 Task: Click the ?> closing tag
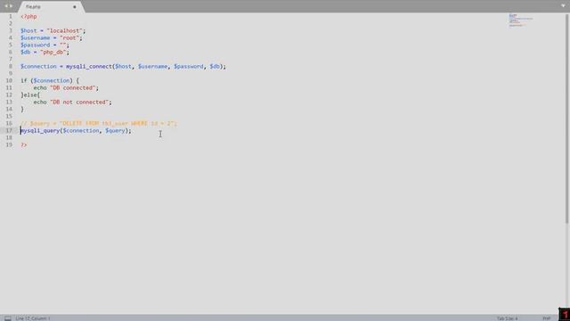coord(24,144)
